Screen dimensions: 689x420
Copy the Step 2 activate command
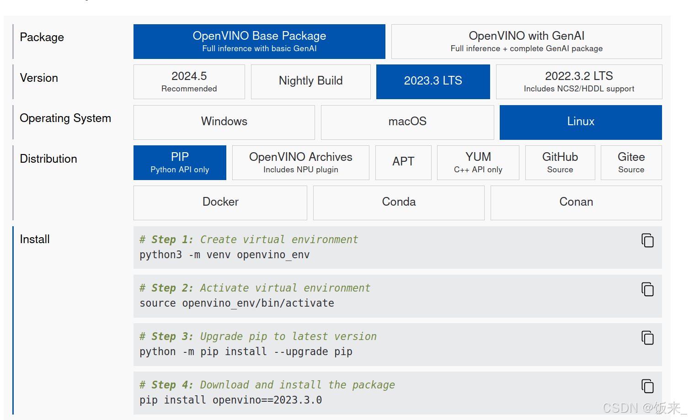[x=647, y=289]
